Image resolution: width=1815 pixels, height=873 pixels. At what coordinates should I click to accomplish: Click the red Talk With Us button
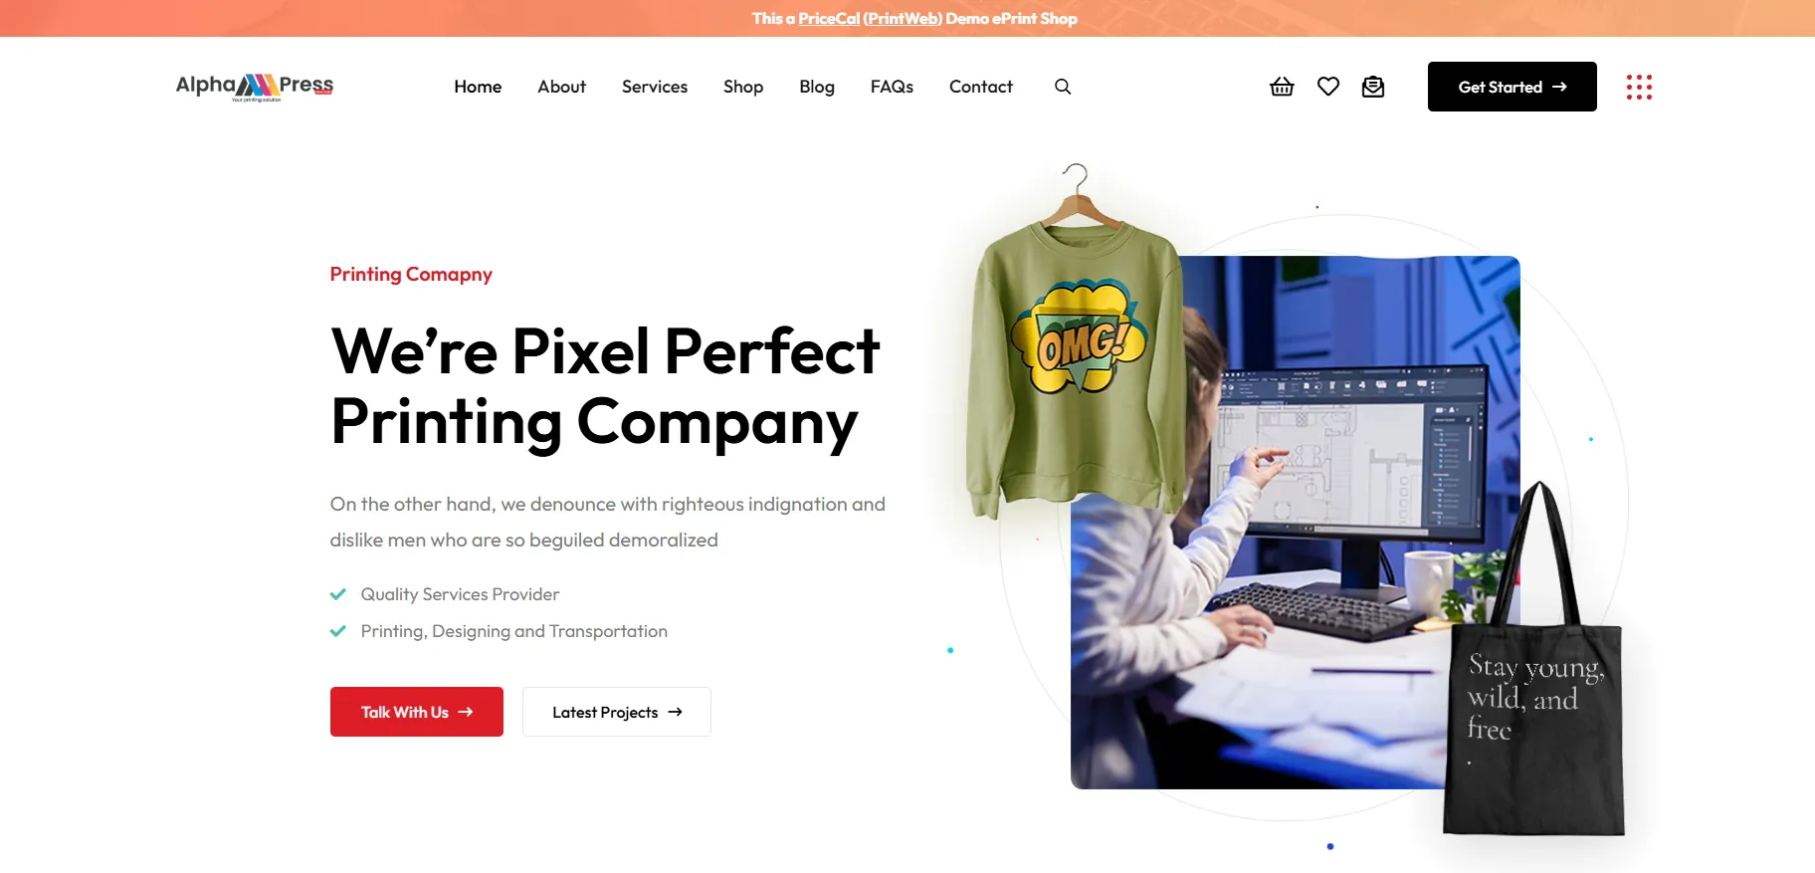(417, 712)
